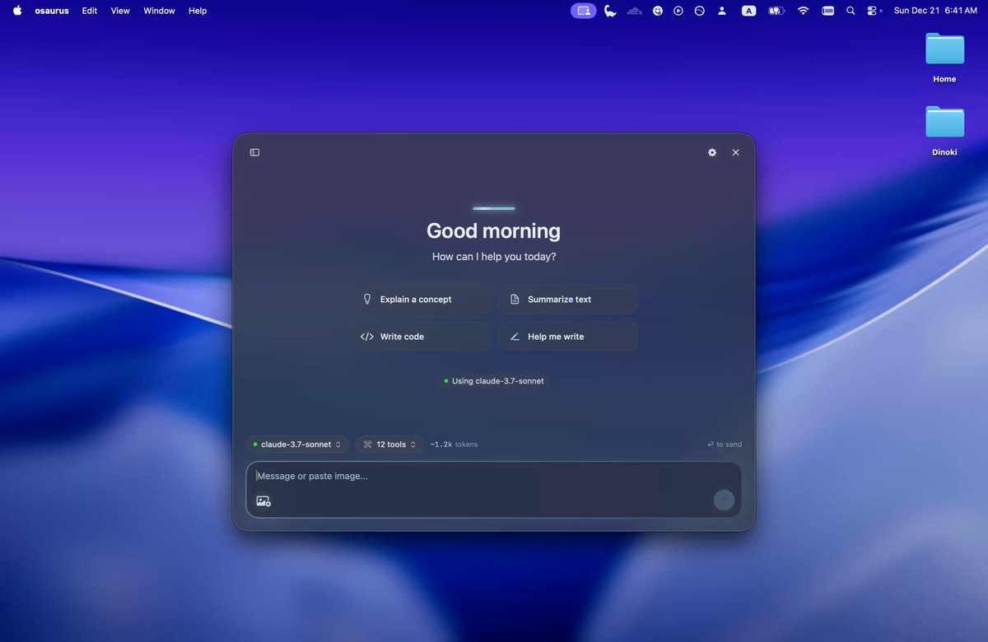Image resolution: width=988 pixels, height=642 pixels.
Task: Click the cloud menu bar icon
Action: click(x=634, y=11)
